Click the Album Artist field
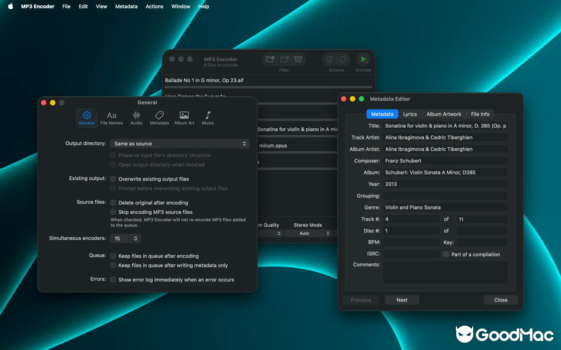The height and width of the screenshot is (350, 561). point(445,149)
